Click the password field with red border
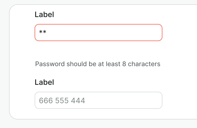 pos(98,33)
